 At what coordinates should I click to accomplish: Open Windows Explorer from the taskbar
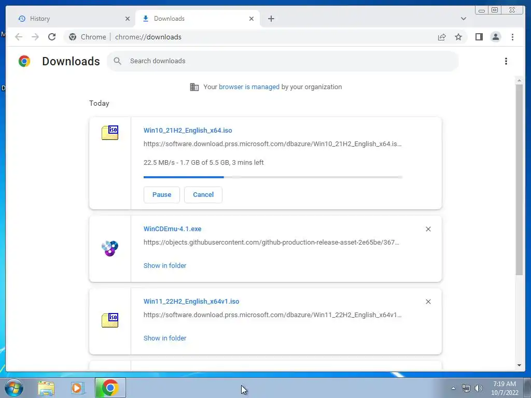[x=46, y=388]
